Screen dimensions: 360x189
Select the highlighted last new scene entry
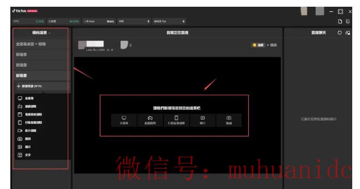click(41, 76)
